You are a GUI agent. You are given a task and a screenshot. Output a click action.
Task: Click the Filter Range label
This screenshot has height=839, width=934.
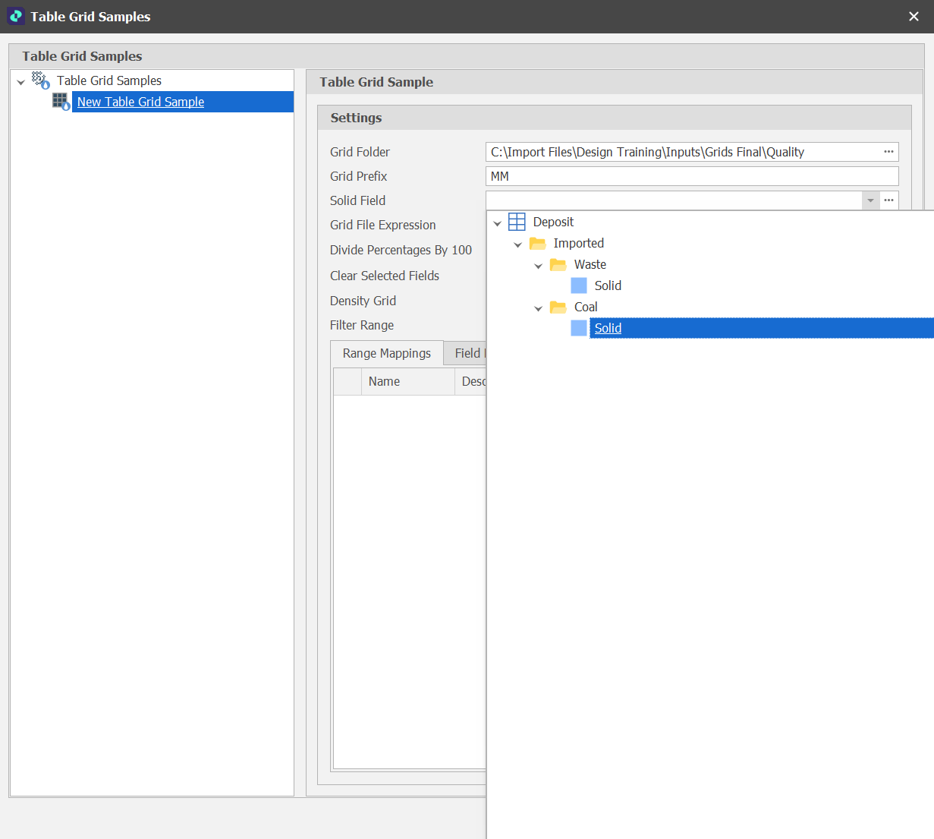pyautogui.click(x=362, y=325)
